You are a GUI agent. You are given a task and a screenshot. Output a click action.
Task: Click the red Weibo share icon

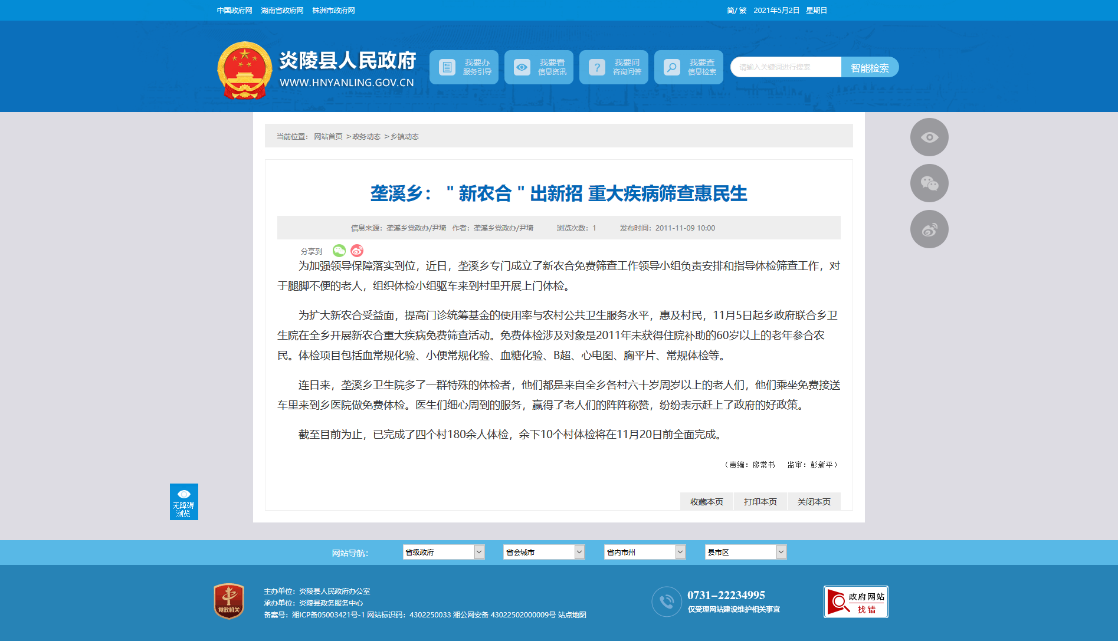tap(357, 251)
